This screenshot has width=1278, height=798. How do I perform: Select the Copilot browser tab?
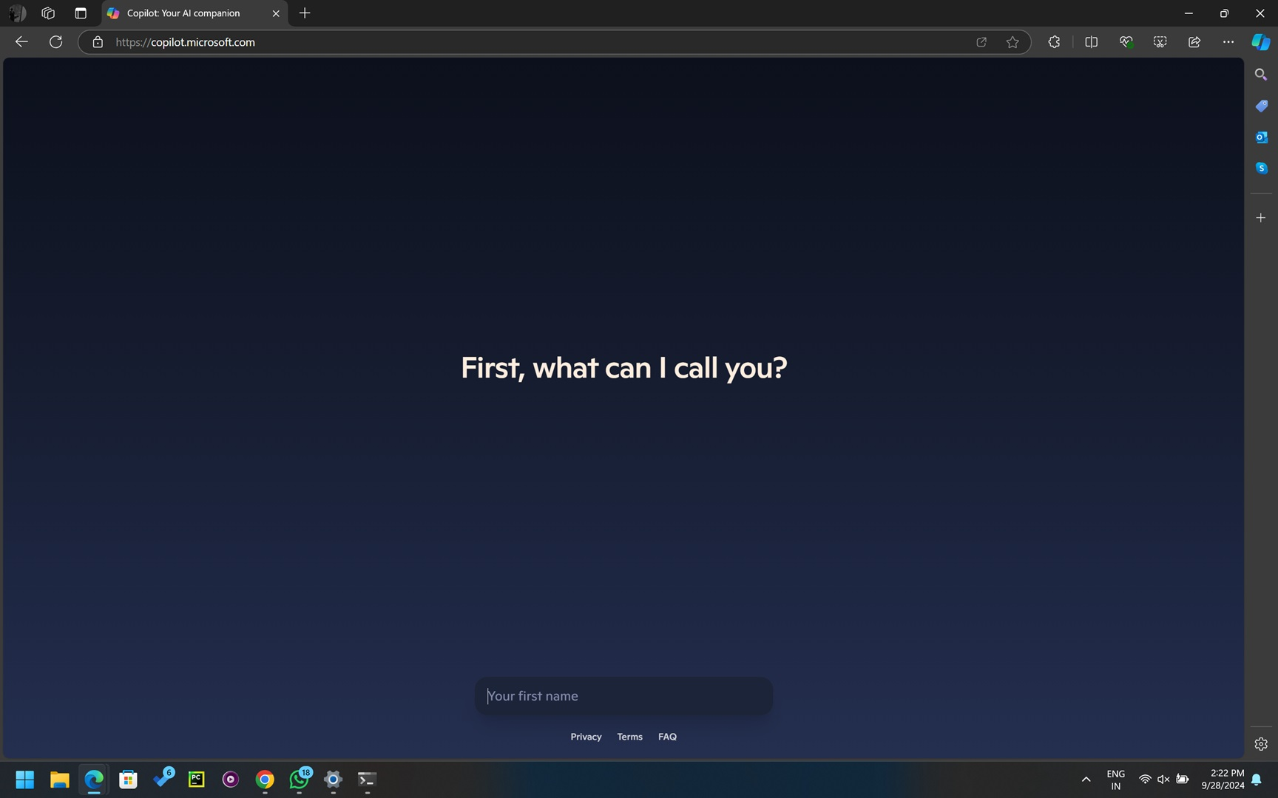[x=183, y=13]
